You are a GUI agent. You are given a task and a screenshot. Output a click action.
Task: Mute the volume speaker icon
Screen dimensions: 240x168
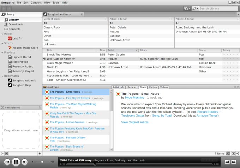[33, 162]
